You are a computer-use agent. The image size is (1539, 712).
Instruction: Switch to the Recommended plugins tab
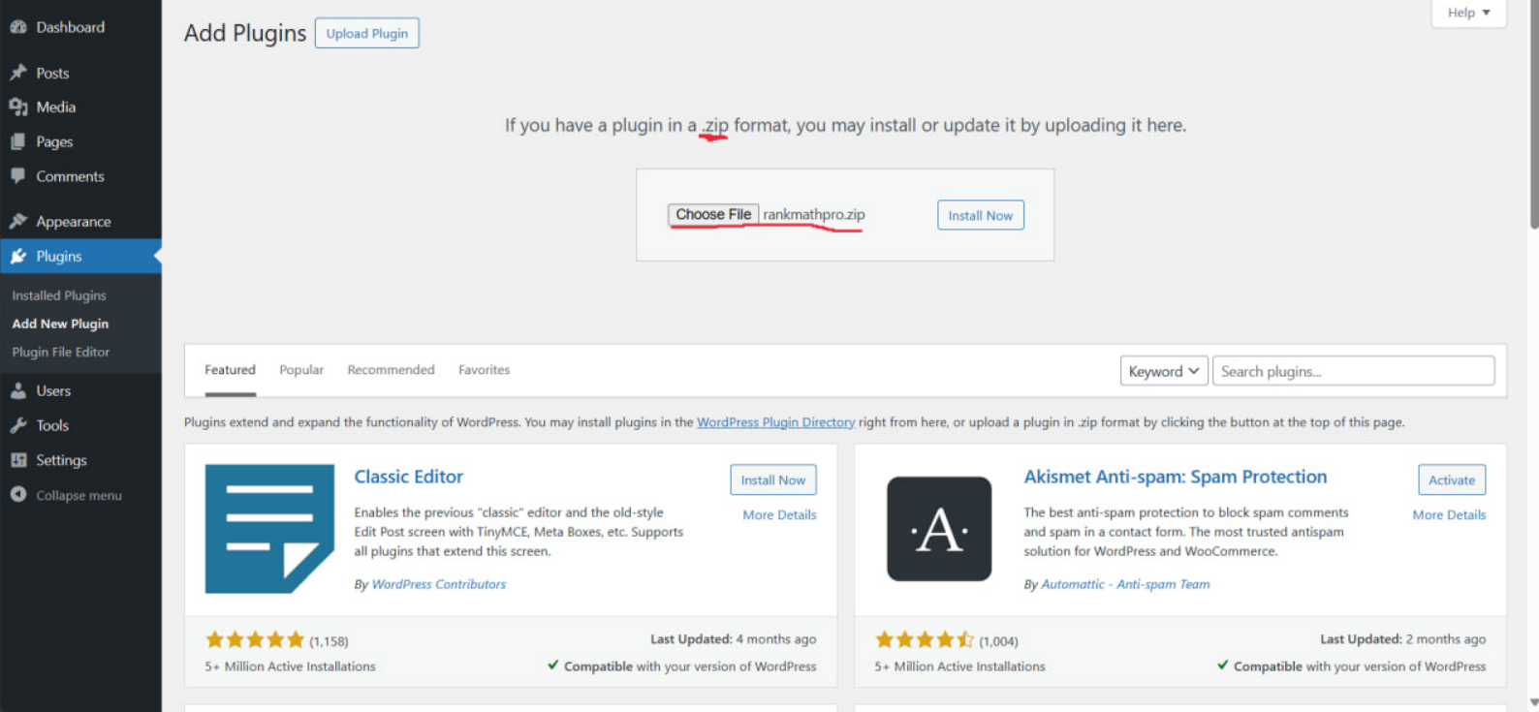click(x=391, y=370)
